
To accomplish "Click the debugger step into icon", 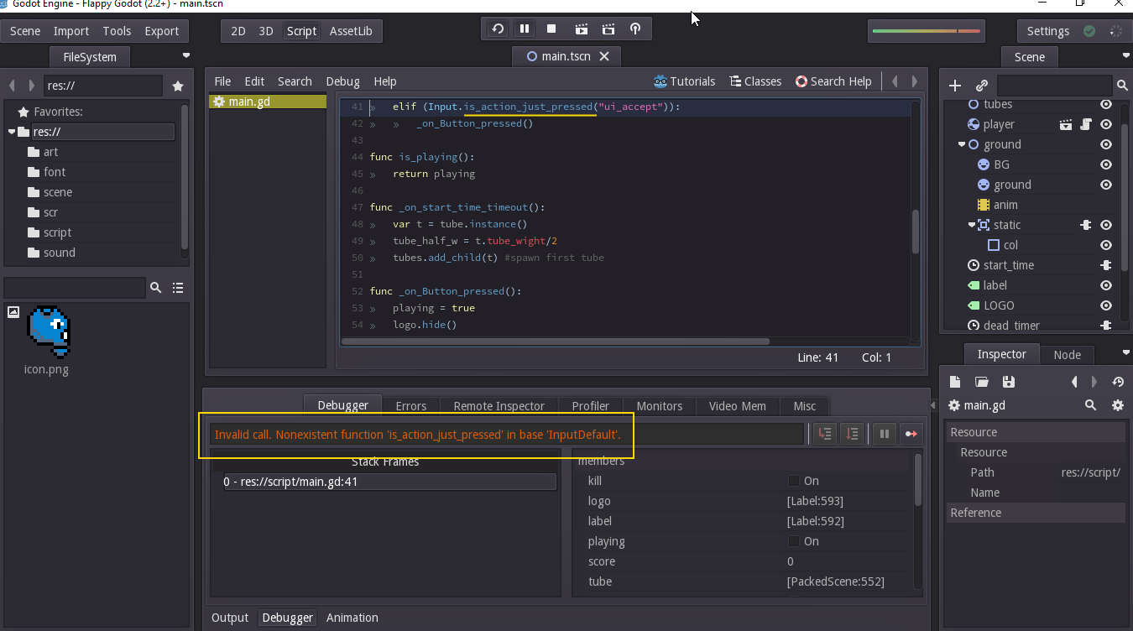I will pos(826,434).
